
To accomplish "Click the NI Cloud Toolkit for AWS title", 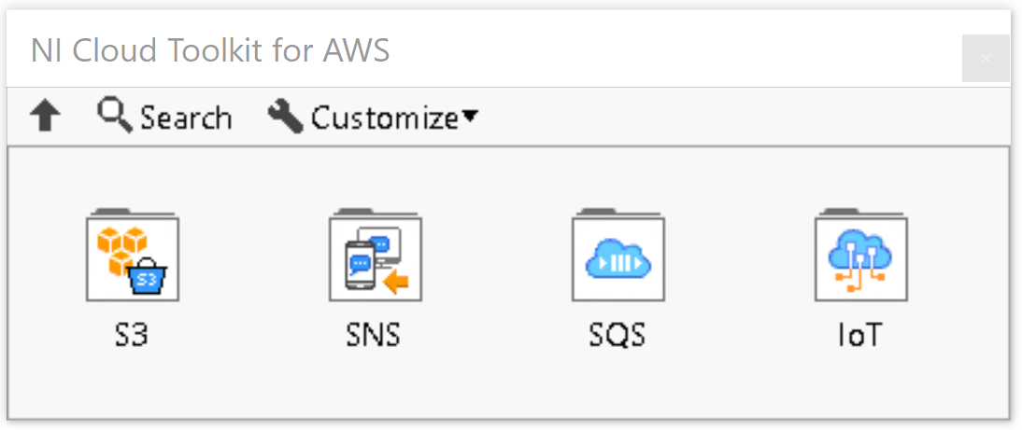I will [210, 50].
